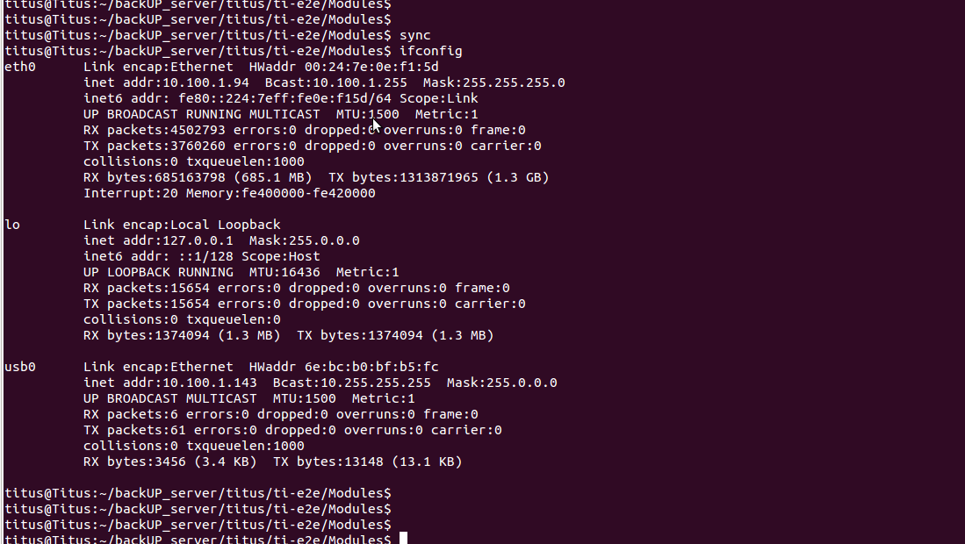The height and width of the screenshot is (544, 965).
Task: Click the sync command text
Action: [x=414, y=35]
